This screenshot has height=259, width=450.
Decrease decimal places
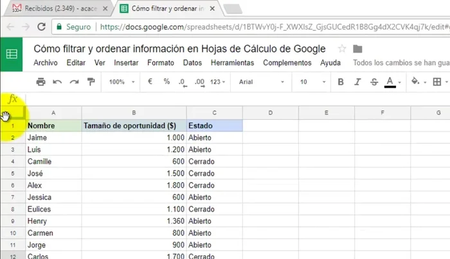tap(183, 82)
